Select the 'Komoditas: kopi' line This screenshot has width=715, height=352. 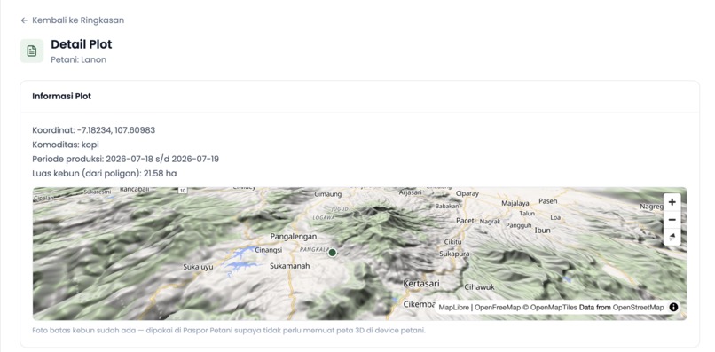[x=66, y=145]
